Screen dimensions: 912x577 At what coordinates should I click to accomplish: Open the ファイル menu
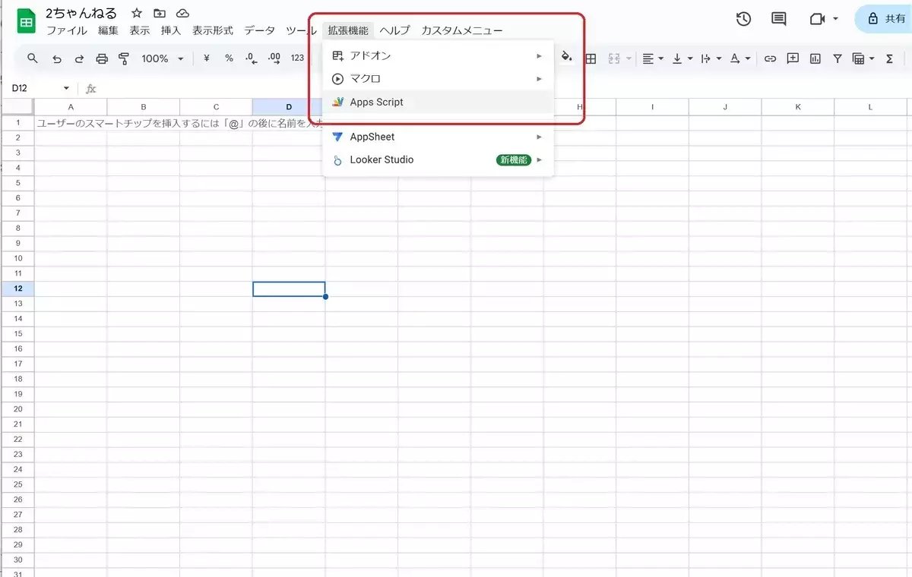[67, 30]
